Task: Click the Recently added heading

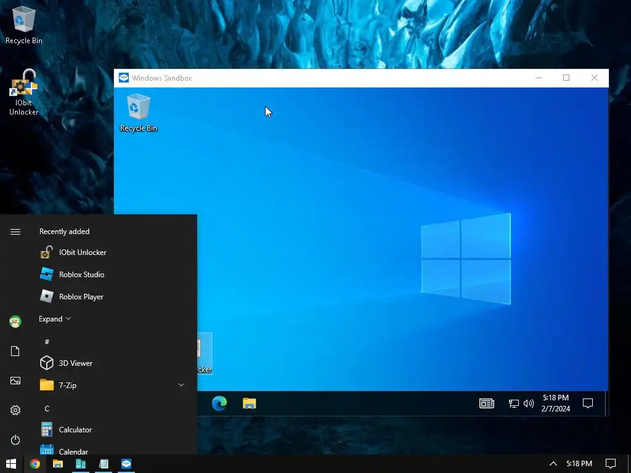Action: [64, 232]
